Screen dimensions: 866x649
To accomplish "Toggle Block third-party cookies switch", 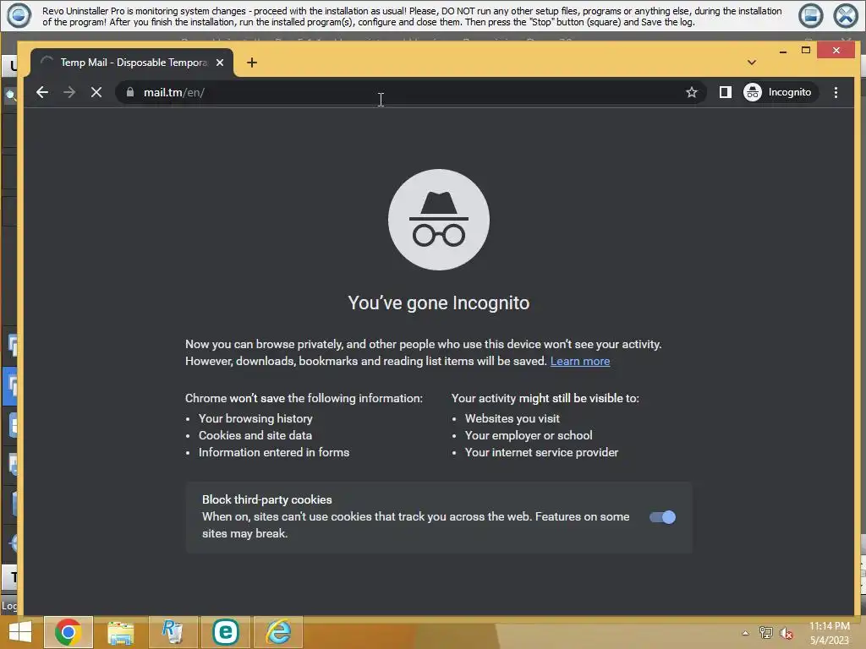I will click(x=662, y=517).
